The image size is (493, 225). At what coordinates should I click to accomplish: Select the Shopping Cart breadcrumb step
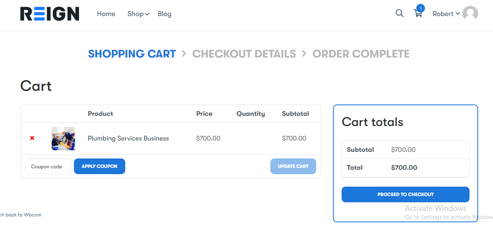point(132,54)
